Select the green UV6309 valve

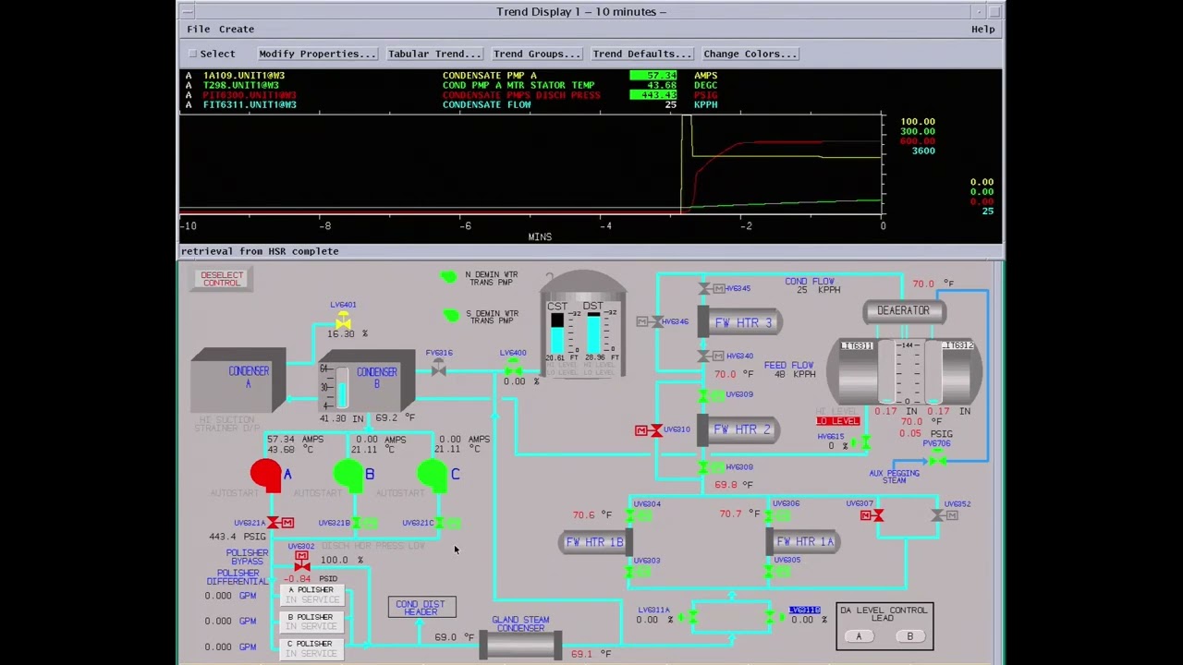coord(710,395)
